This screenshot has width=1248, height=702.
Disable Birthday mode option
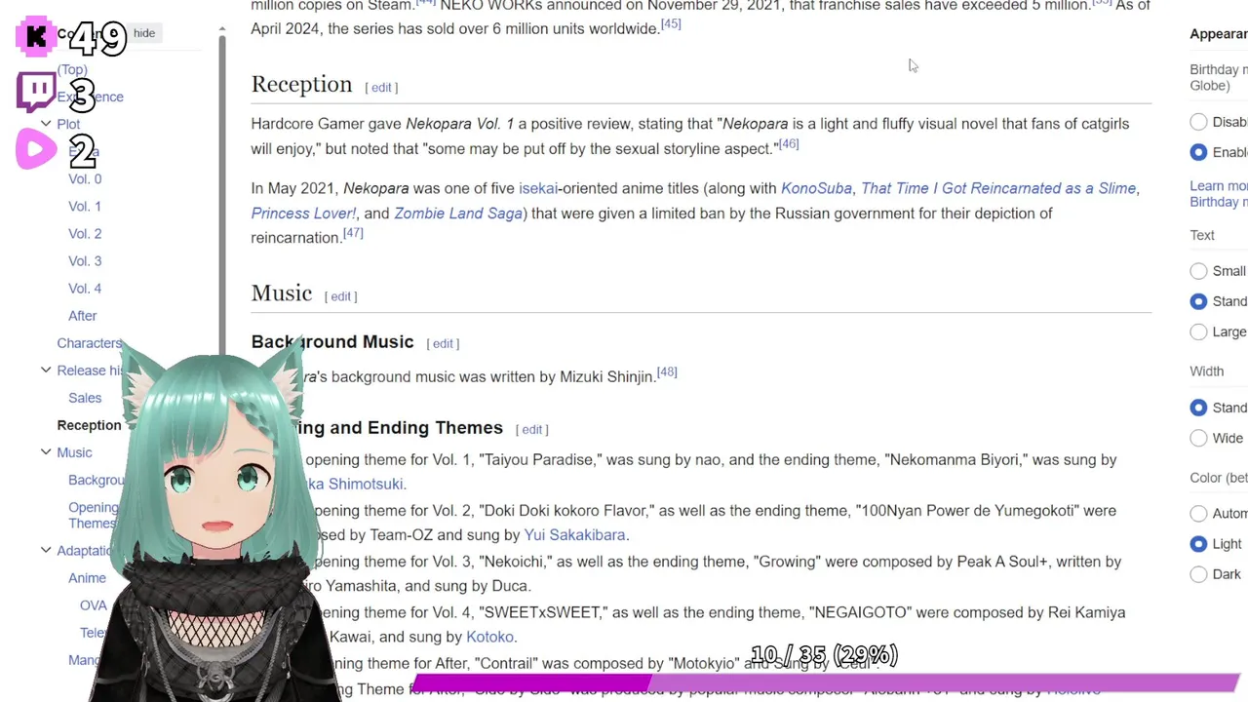1199,122
